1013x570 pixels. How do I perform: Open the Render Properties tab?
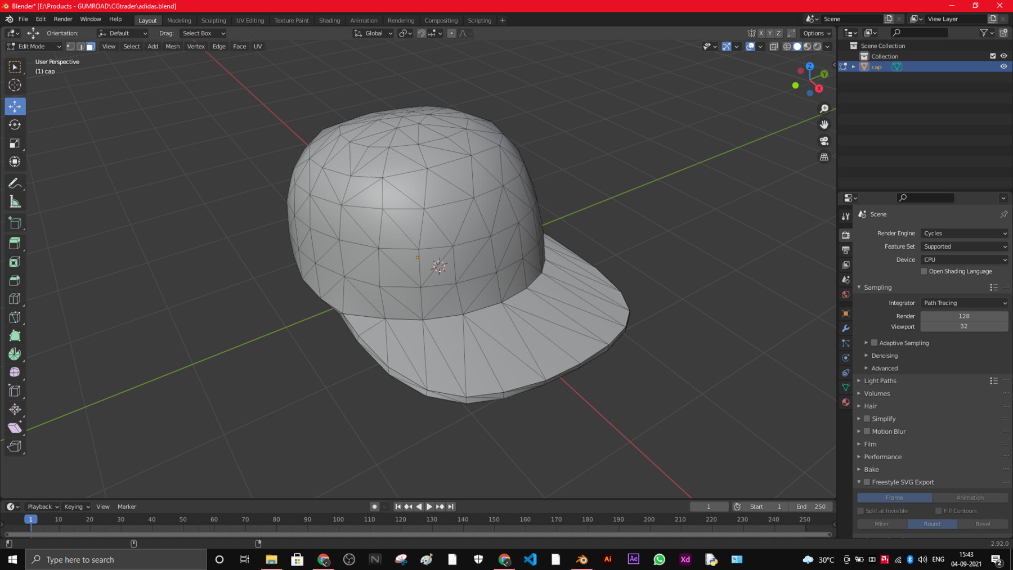point(845,235)
